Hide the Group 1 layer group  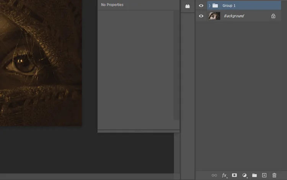[201, 6]
